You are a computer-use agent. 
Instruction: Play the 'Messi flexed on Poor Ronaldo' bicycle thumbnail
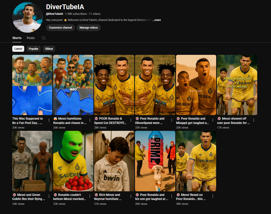point(196,161)
